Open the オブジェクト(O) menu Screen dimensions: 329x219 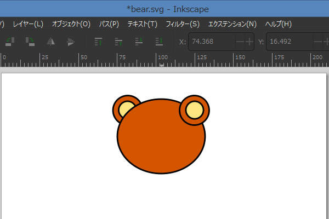click(71, 24)
